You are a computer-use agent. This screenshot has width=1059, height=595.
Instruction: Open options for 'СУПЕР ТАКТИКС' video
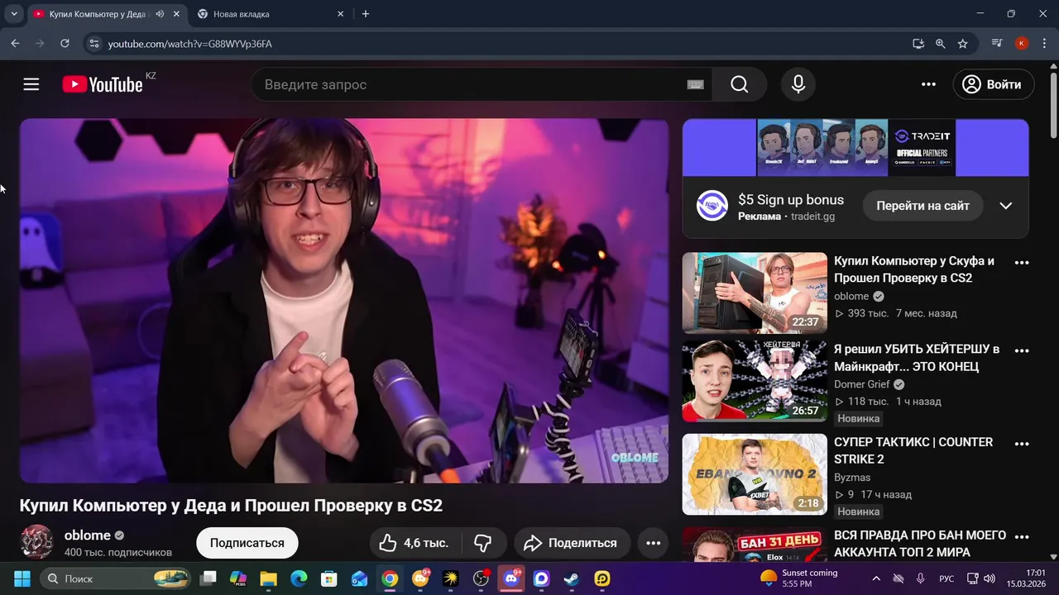tap(1022, 444)
